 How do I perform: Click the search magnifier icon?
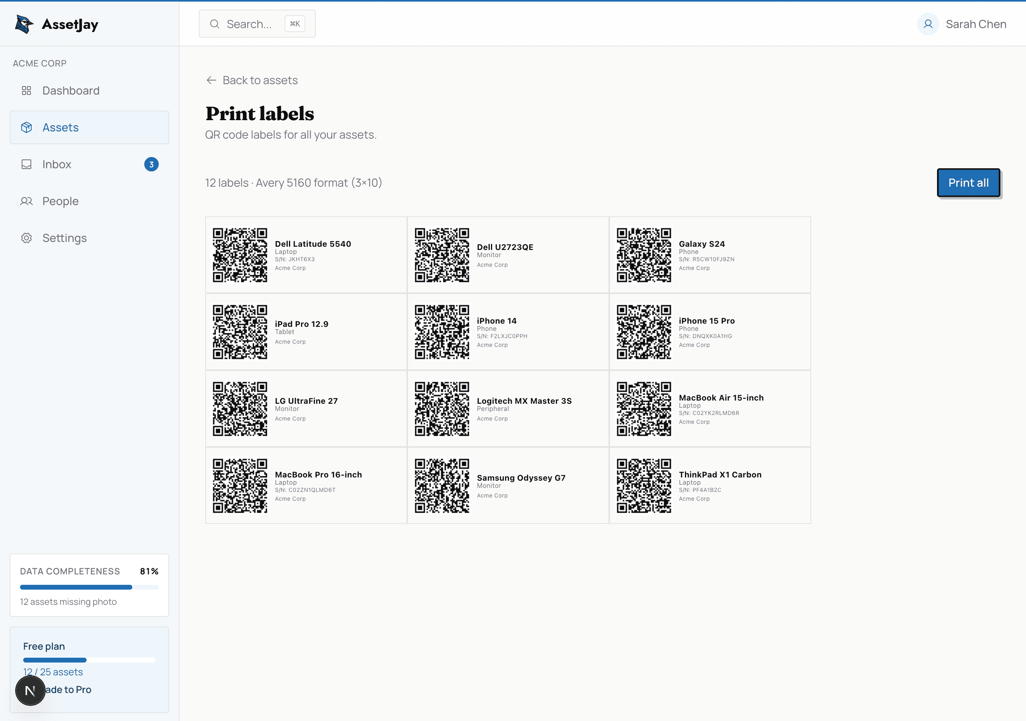pos(215,24)
